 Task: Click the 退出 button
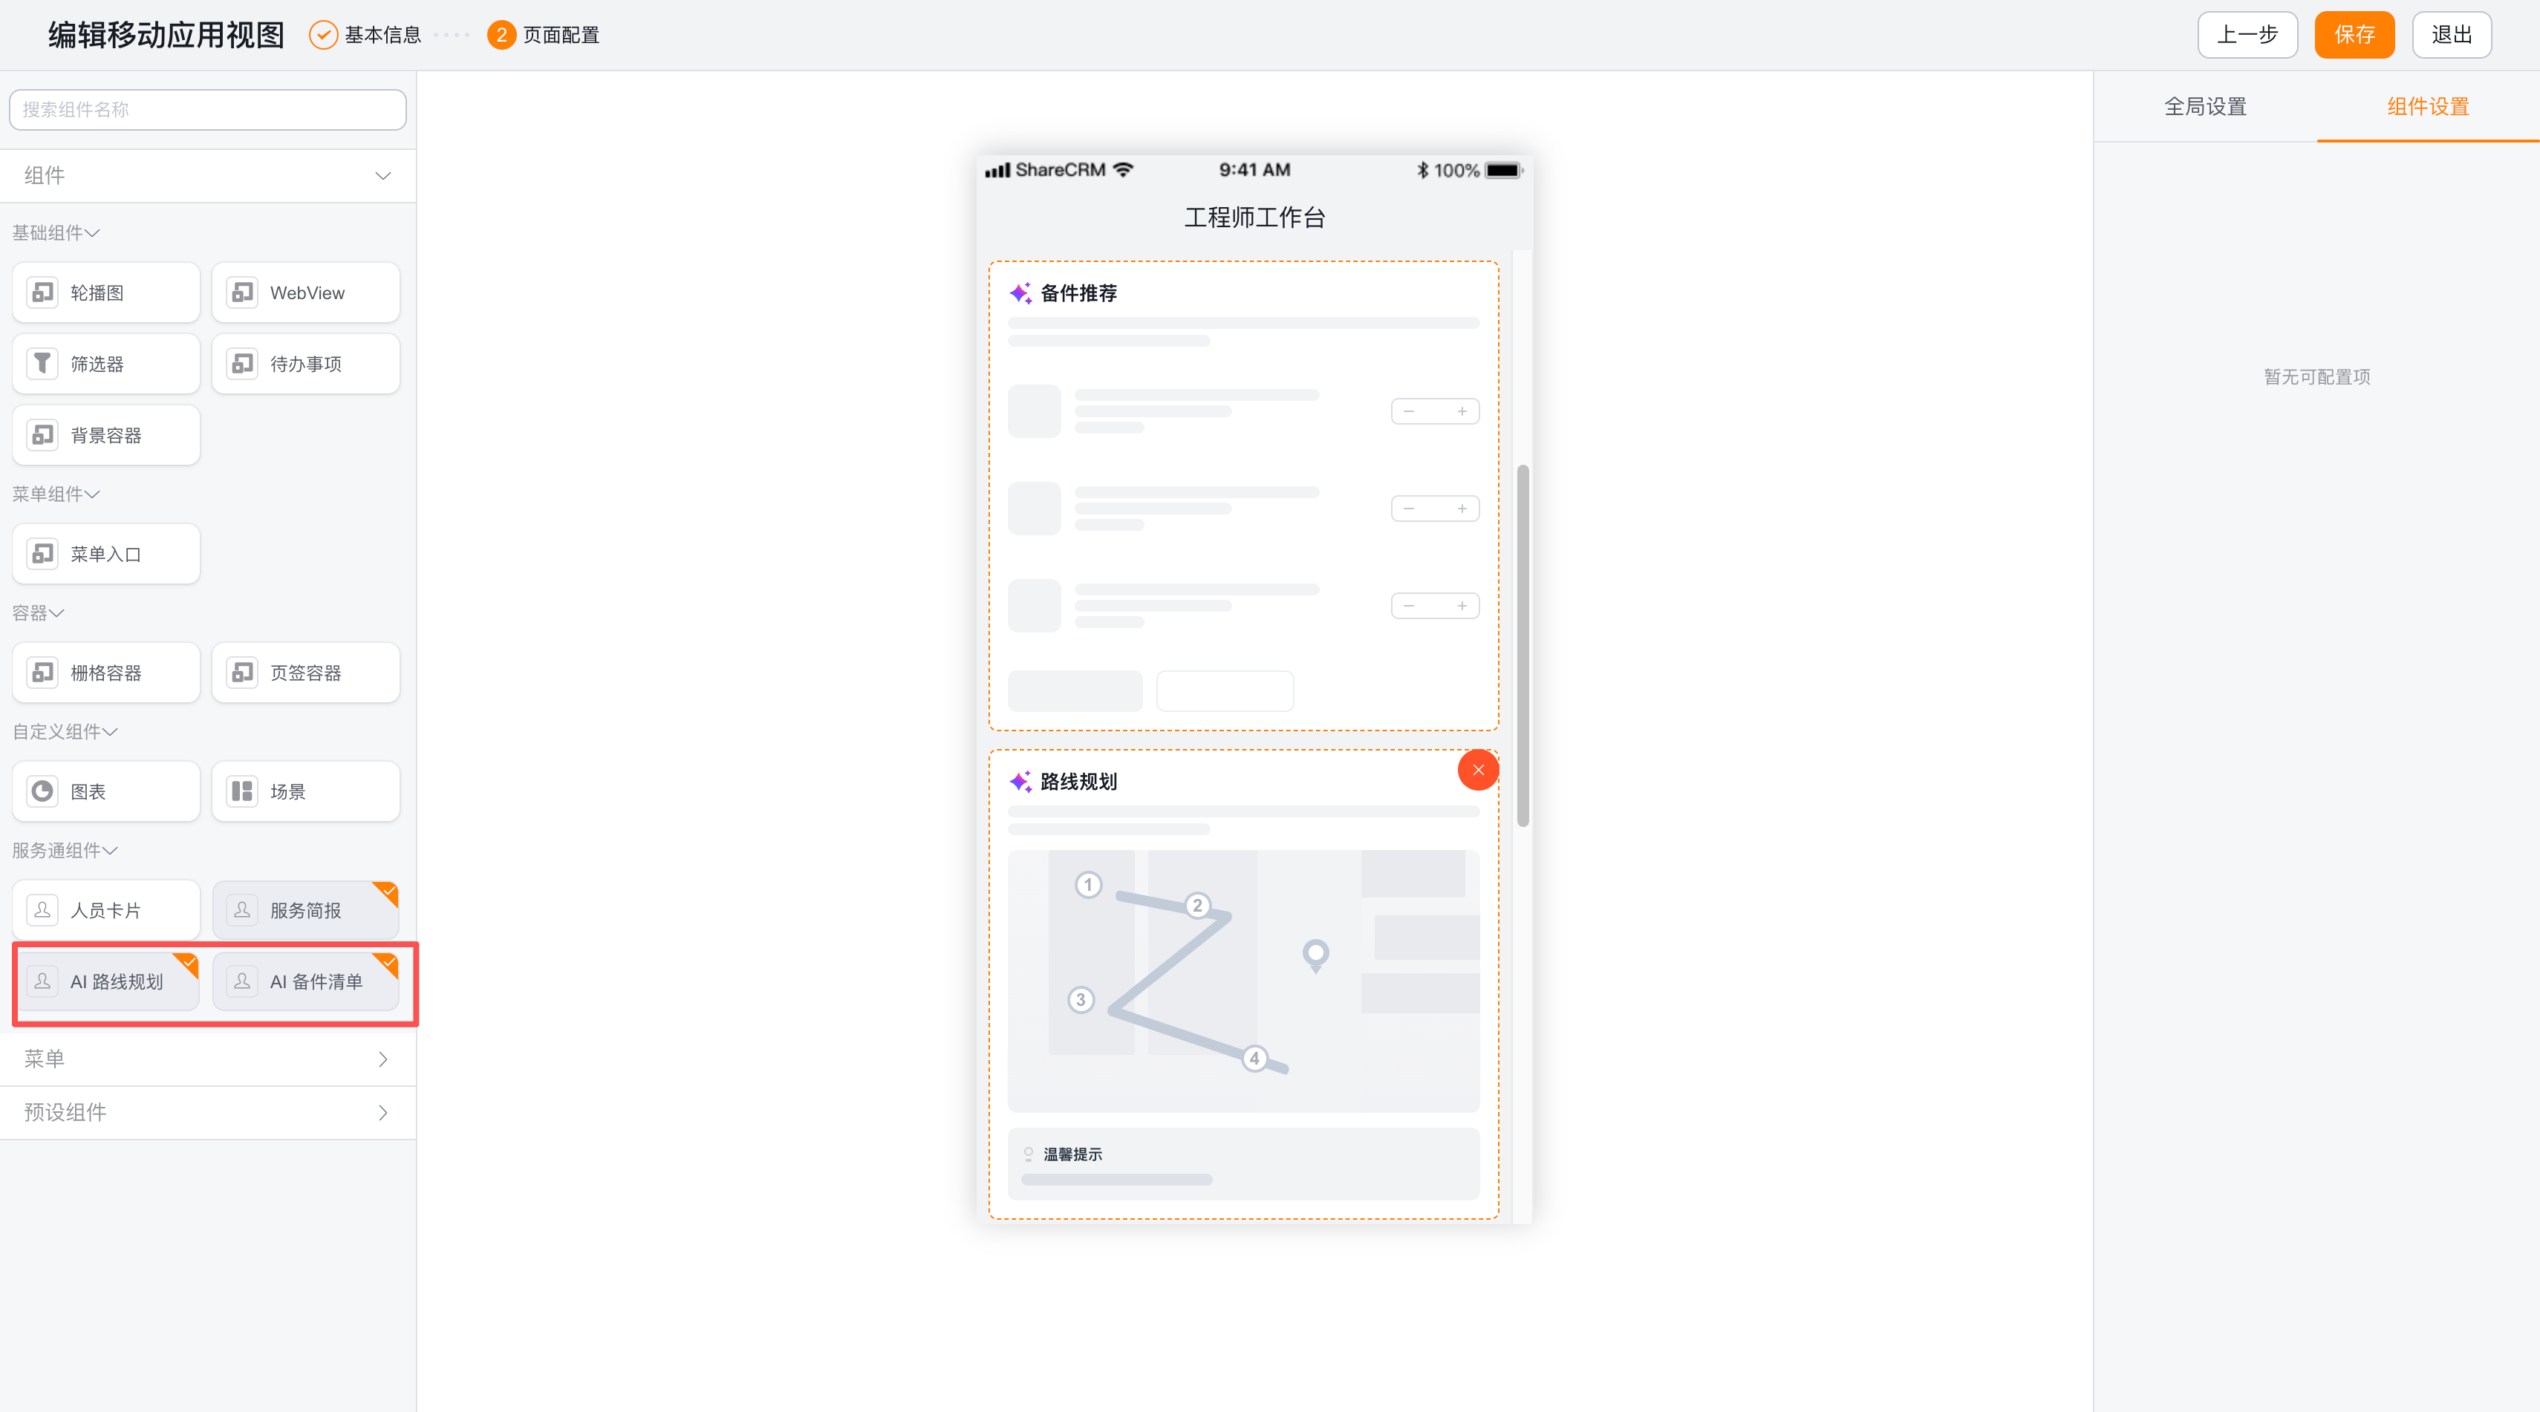click(2452, 36)
